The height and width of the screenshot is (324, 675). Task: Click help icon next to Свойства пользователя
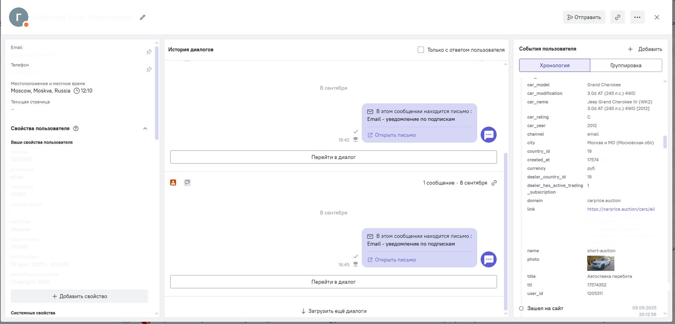pos(76,129)
